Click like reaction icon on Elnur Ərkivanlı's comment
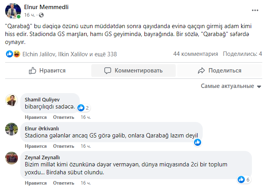This screenshot has height=187, width=267. (x=197, y=142)
